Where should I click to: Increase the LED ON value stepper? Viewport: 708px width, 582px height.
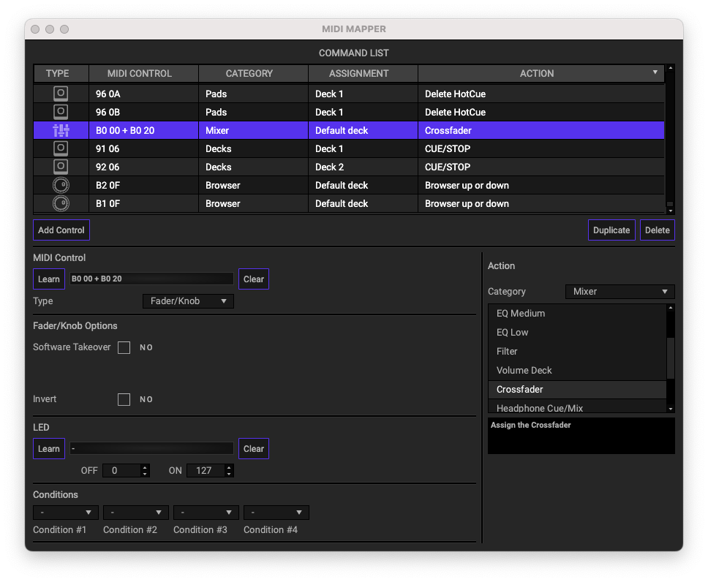click(x=229, y=467)
